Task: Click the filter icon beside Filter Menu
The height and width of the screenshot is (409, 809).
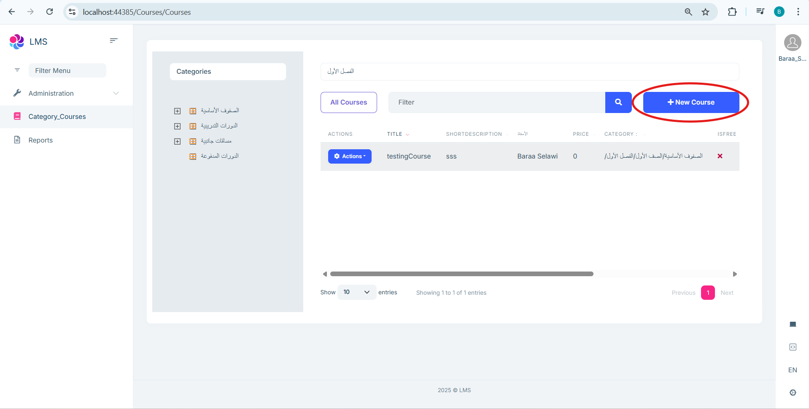Action: click(17, 70)
